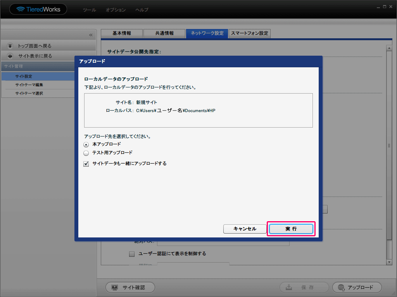Enable ユーザー認証にて表示を制御する checkbox
The image size is (397, 297).
click(x=132, y=254)
